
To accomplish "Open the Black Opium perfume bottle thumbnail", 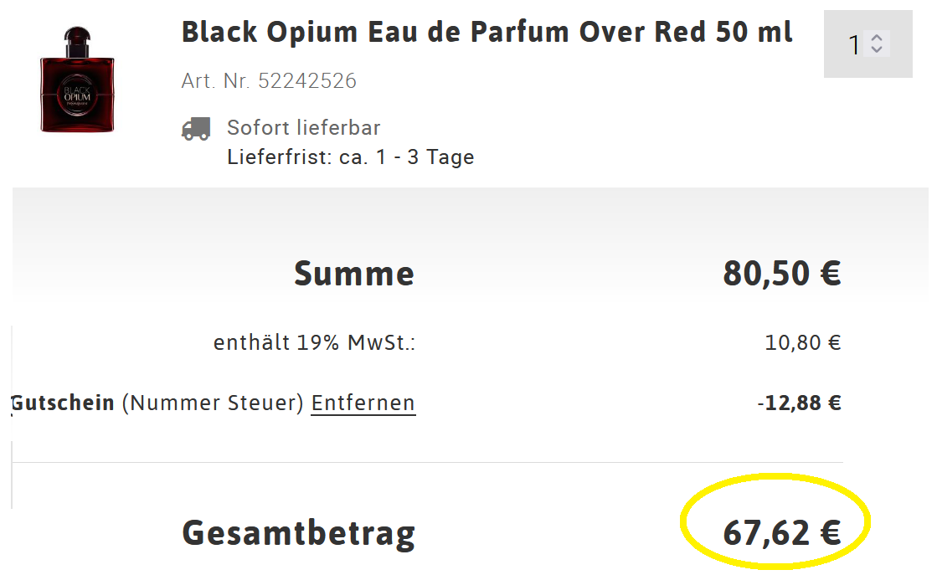I will 77,80.
